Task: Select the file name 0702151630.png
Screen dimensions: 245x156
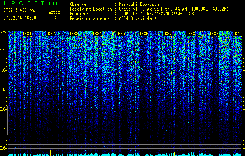Action: (20, 10)
